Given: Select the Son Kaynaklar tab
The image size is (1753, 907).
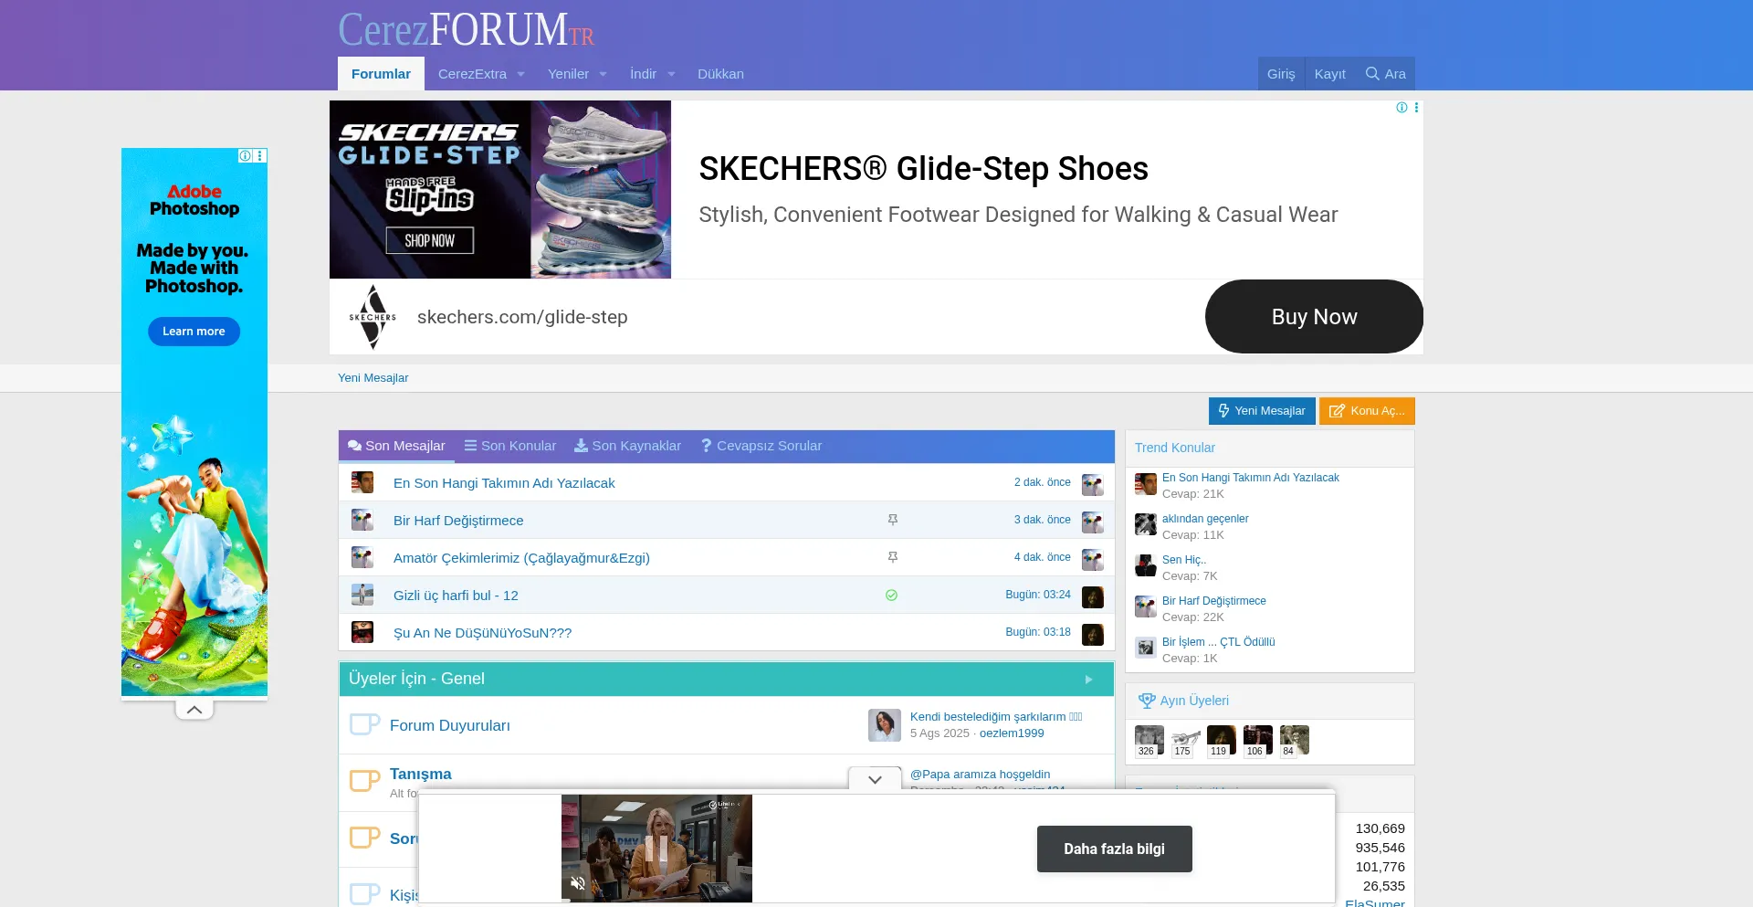Looking at the screenshot, I should (x=627, y=446).
